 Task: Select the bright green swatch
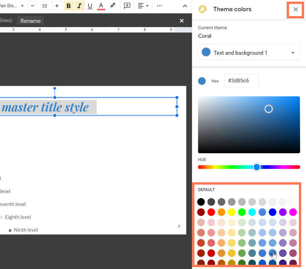coord(242,212)
